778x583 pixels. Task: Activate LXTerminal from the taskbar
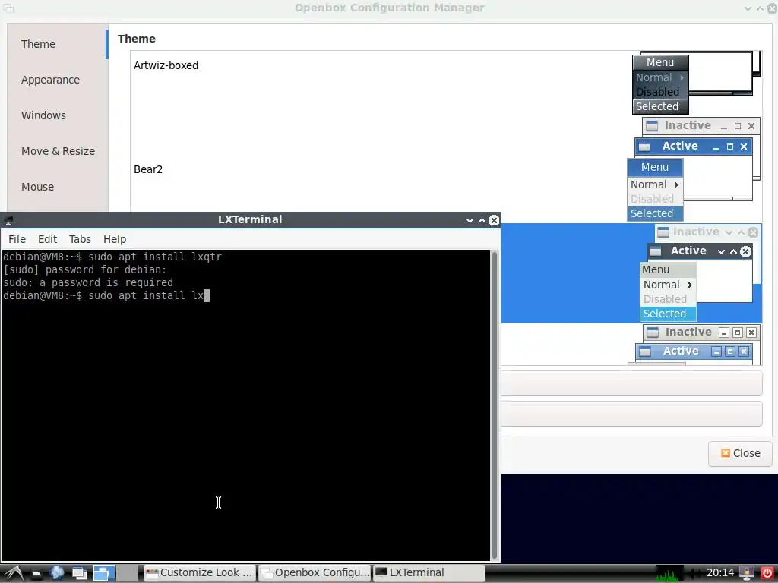click(429, 572)
